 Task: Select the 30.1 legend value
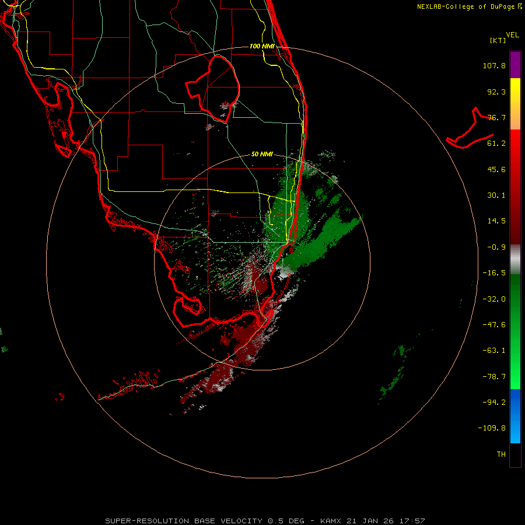pos(496,195)
